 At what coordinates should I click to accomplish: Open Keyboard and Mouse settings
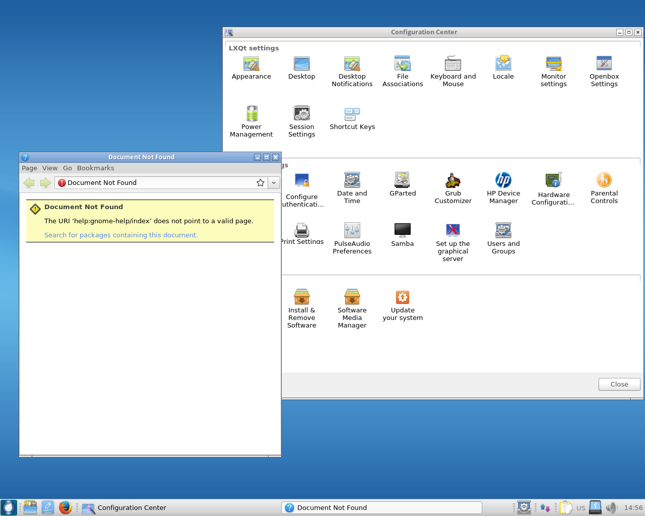(453, 72)
